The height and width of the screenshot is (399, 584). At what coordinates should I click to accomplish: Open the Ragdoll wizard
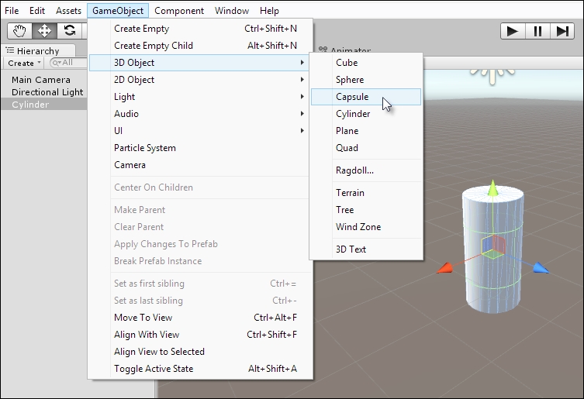tap(366, 170)
